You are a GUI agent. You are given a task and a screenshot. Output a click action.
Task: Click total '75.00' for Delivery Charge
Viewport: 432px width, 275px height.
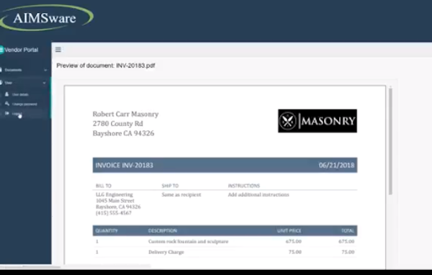(x=348, y=252)
